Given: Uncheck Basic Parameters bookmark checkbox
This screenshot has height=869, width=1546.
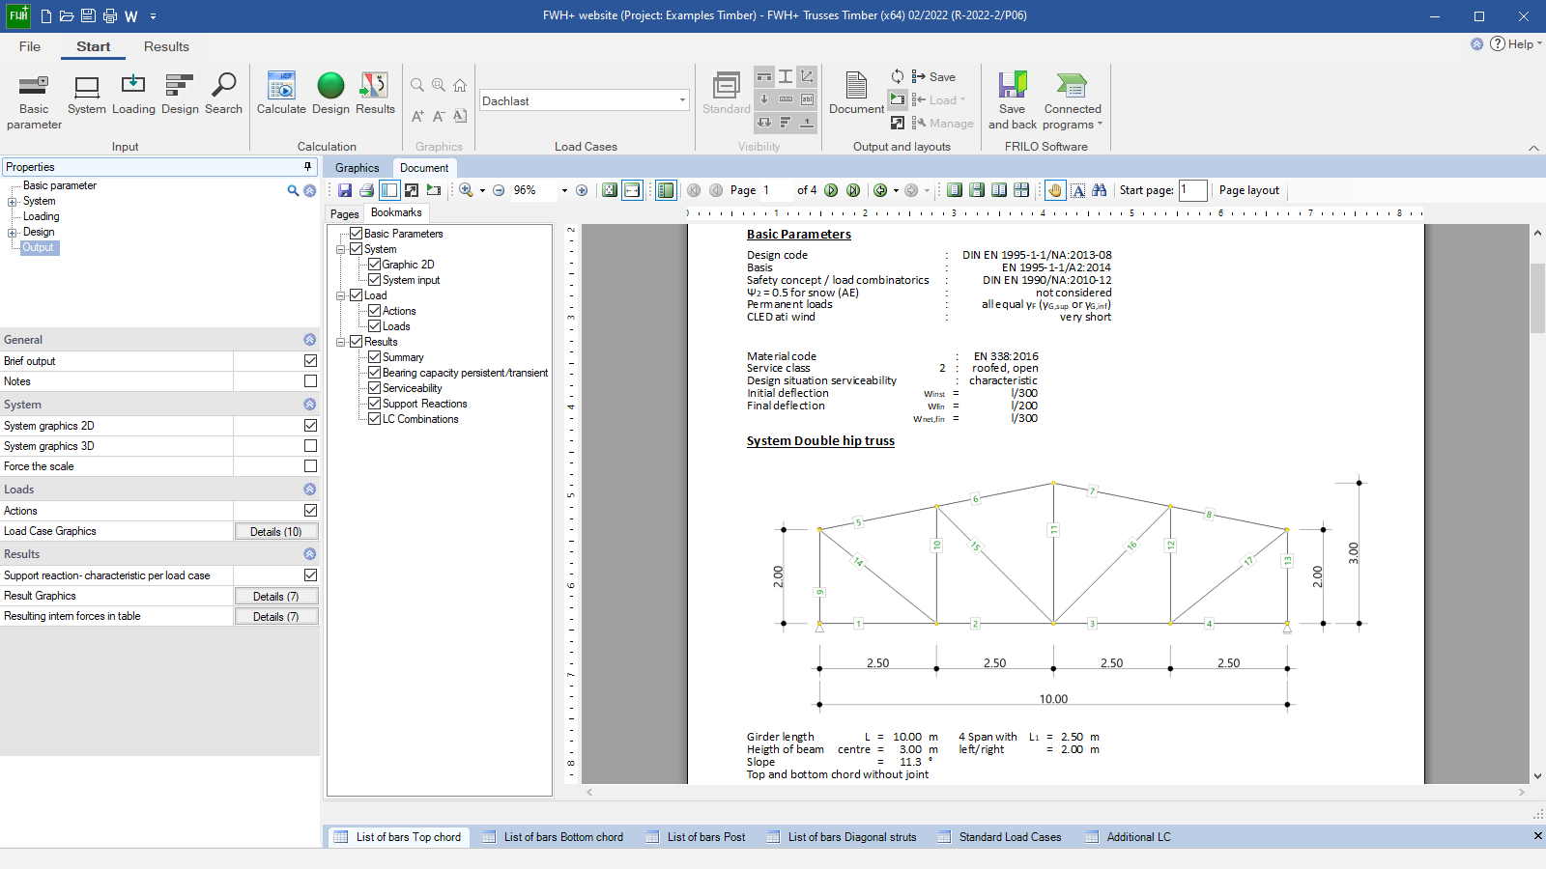Looking at the screenshot, I should [x=356, y=233].
